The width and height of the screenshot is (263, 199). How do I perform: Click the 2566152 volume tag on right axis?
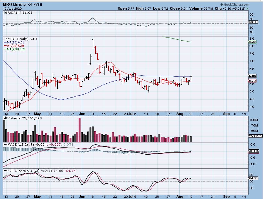coord(256,136)
